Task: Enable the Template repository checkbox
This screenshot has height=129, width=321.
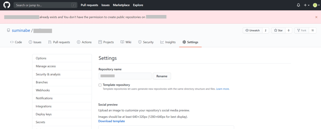Action: coord(100,85)
